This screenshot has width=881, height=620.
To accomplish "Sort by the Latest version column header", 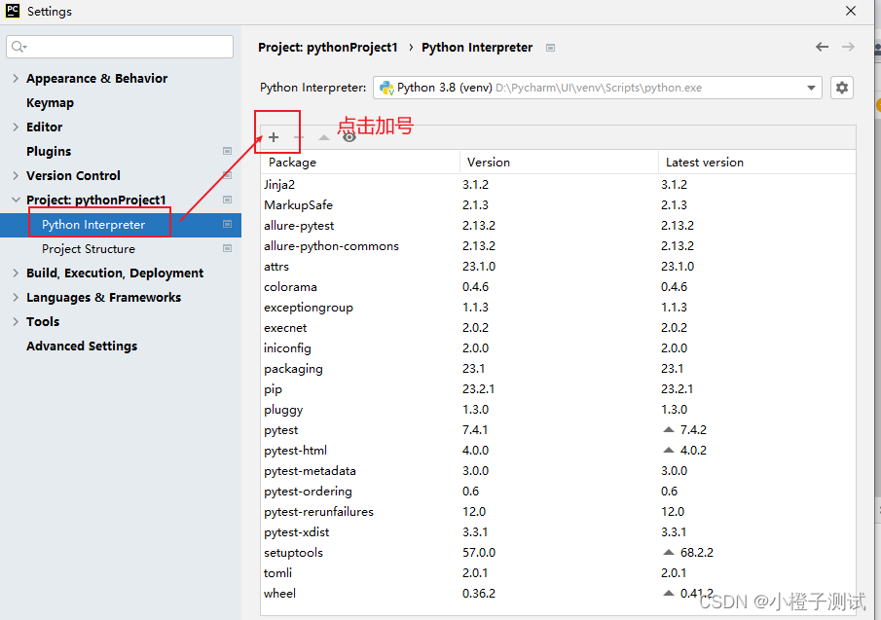I will [x=756, y=163].
